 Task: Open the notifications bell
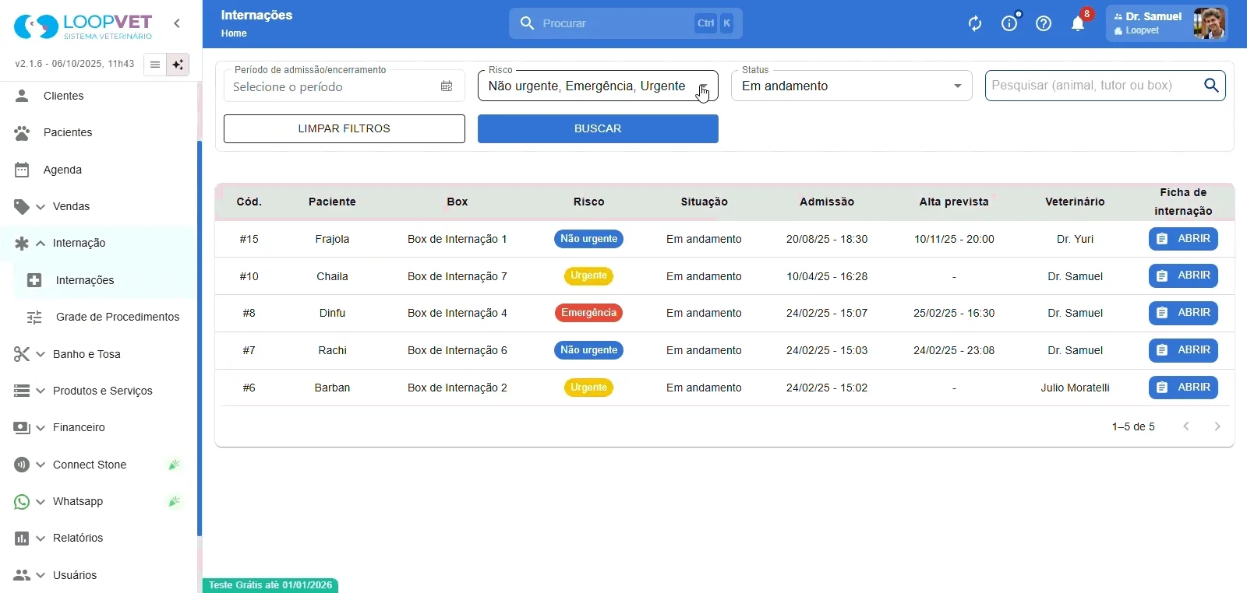click(1078, 23)
